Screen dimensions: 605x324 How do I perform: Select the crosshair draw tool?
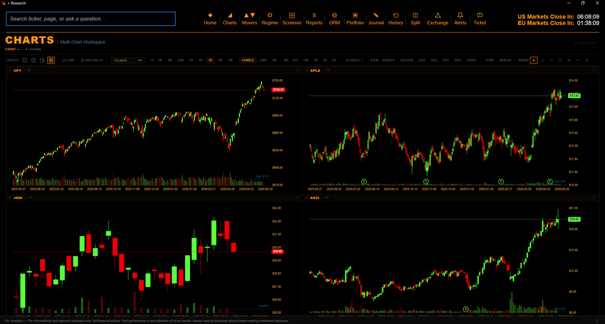coord(534,60)
